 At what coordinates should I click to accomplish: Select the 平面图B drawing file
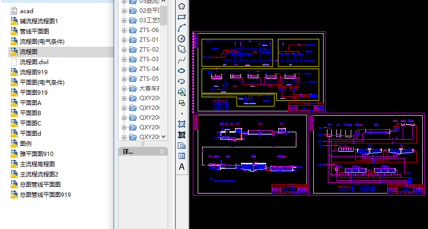pos(26,113)
